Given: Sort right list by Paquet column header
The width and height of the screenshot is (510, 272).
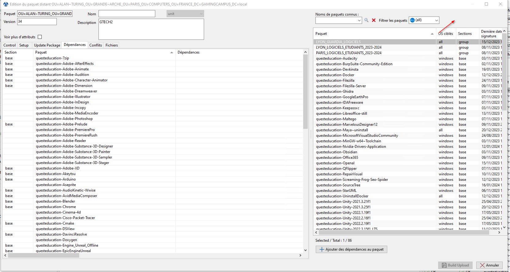Looking at the screenshot, I should tap(375, 34).
